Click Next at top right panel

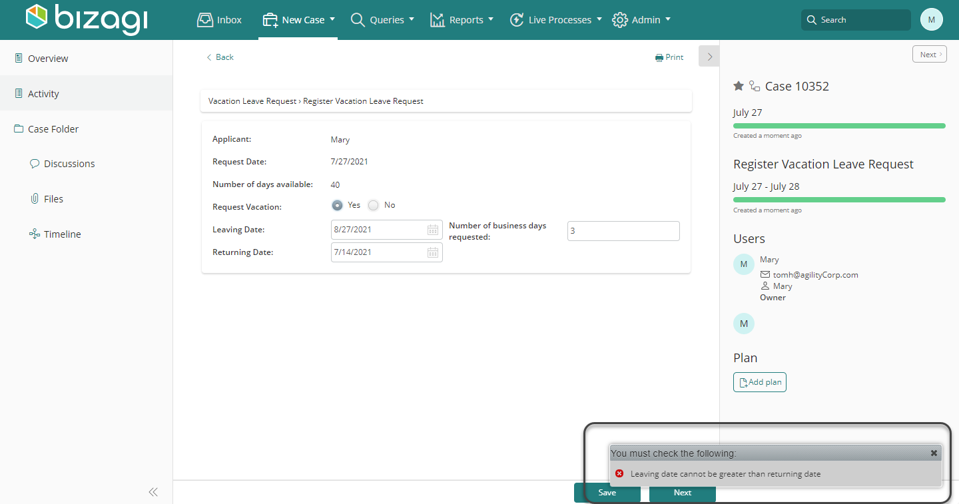(930, 55)
